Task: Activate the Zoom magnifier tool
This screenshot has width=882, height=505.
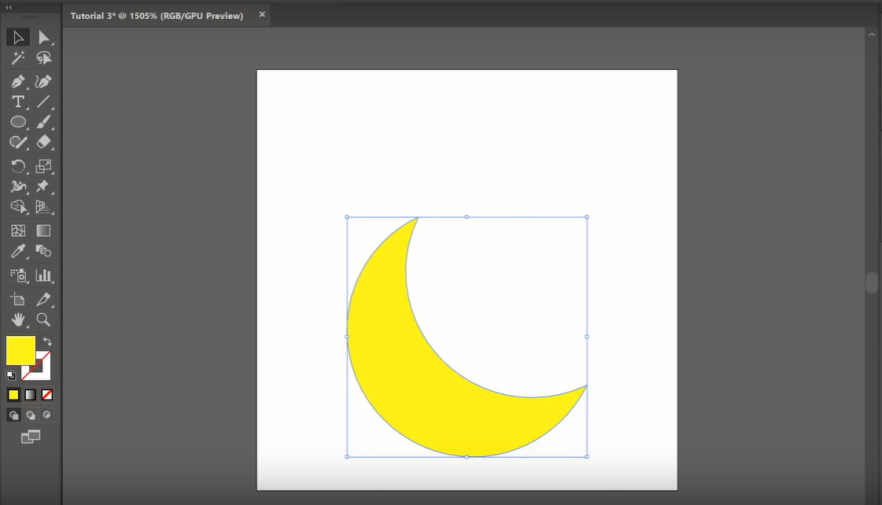Action: (44, 319)
